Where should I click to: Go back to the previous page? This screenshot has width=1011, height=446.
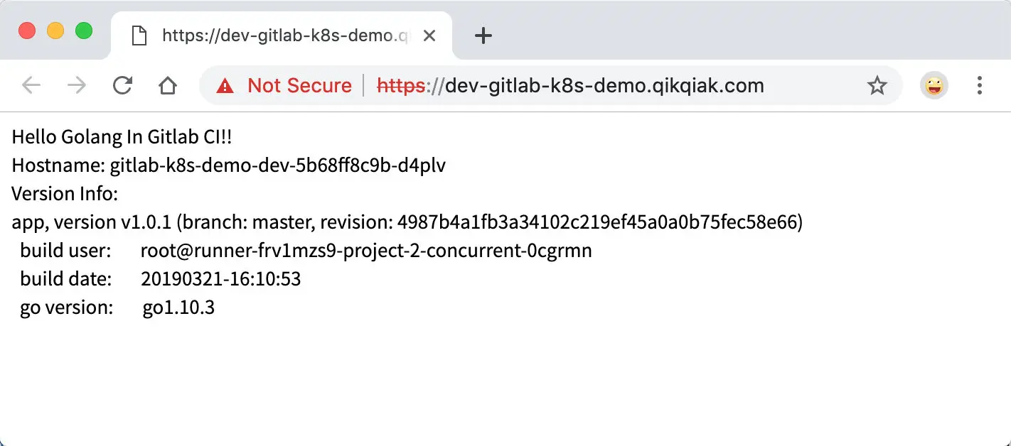click(31, 86)
